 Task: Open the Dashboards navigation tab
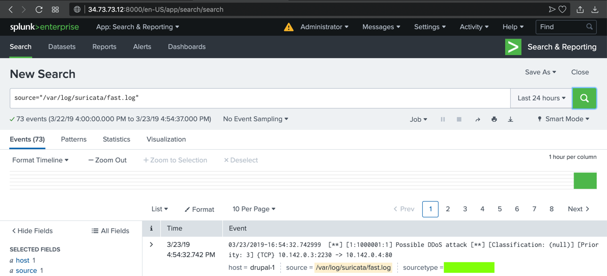tap(187, 47)
